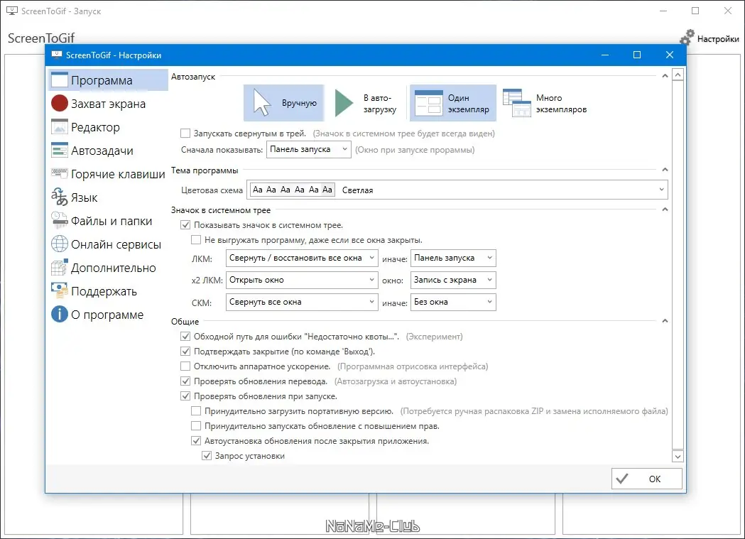Open СКМ Свернуть все окна dropdown
Viewport: 745px width, 539px height.
coord(302,302)
